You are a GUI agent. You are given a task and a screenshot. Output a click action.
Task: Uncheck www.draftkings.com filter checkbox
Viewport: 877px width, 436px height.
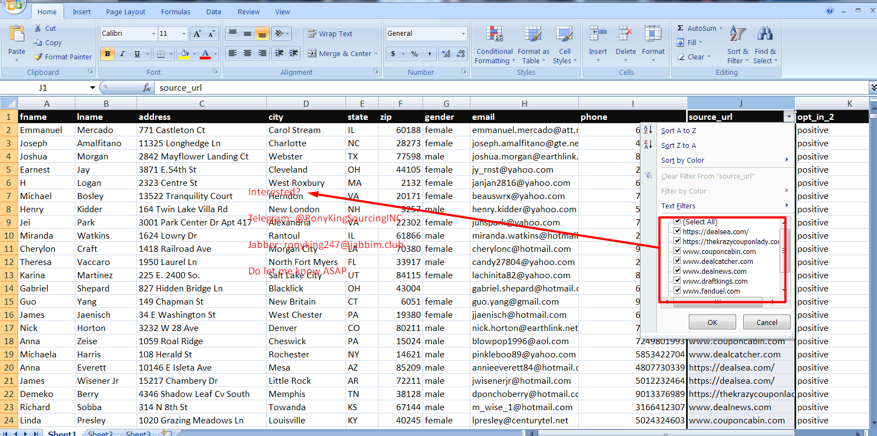click(677, 281)
